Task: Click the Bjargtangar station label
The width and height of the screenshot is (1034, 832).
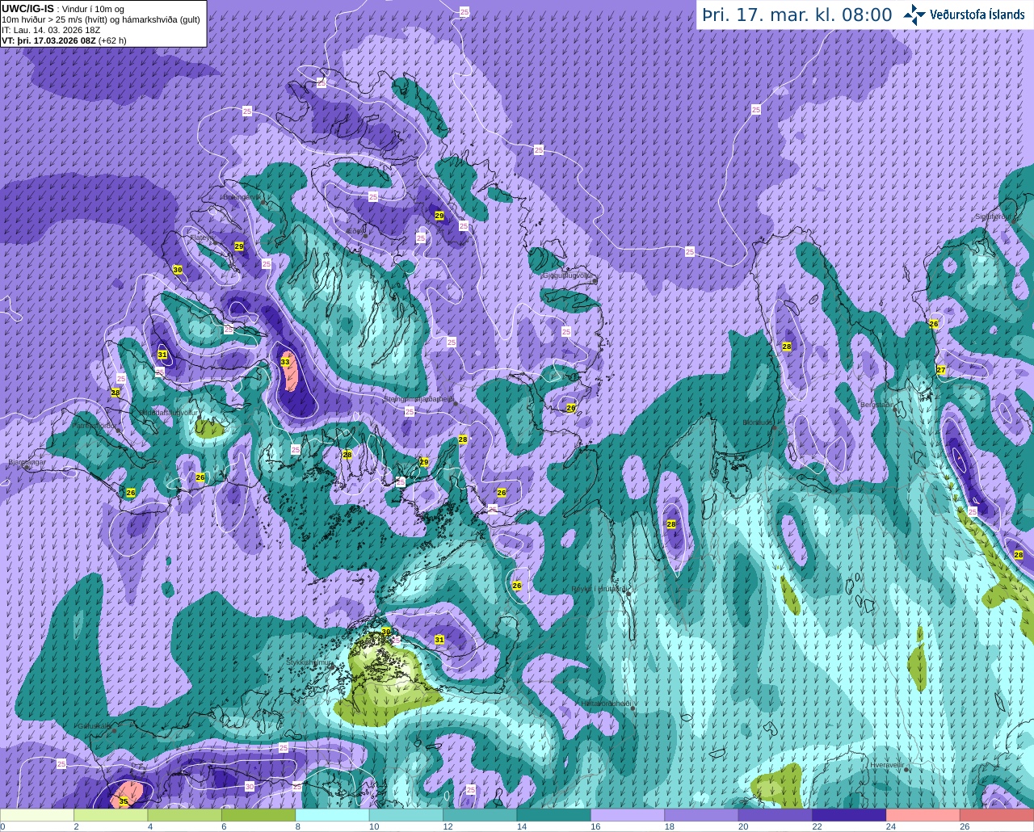Action: point(25,462)
